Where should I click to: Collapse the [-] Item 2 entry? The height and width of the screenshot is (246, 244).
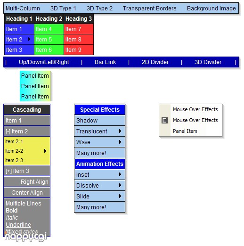[x=27, y=131]
